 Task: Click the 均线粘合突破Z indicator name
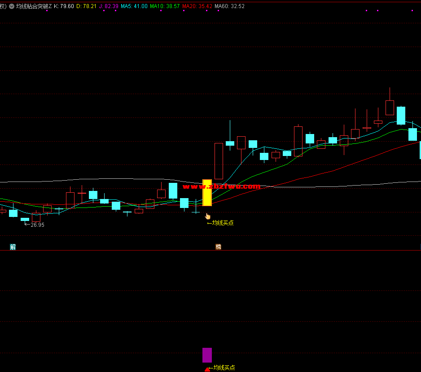tap(34, 6)
